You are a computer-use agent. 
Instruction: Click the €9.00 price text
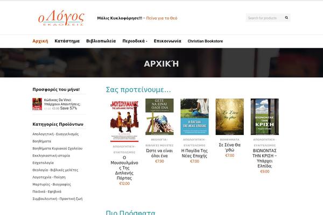265,171
